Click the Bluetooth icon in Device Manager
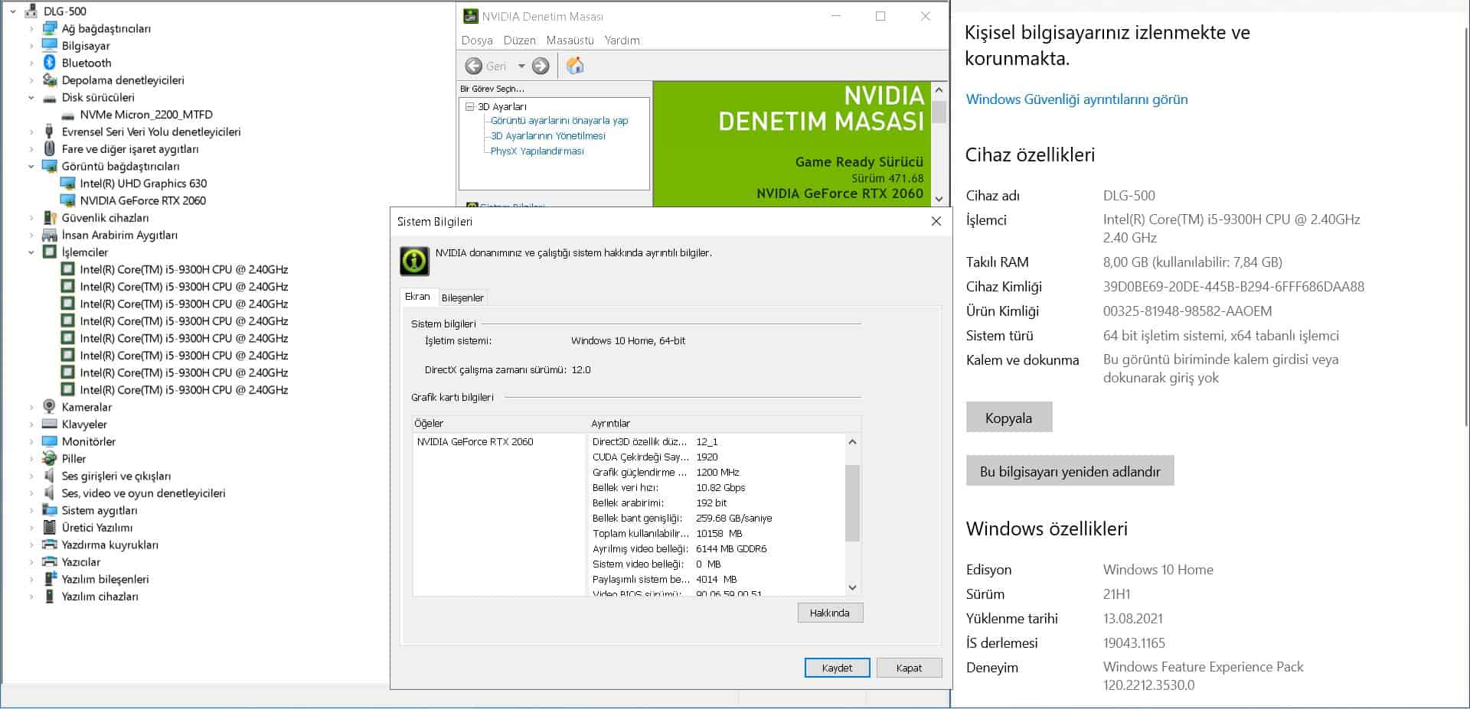This screenshot has width=1470, height=709. [50, 63]
